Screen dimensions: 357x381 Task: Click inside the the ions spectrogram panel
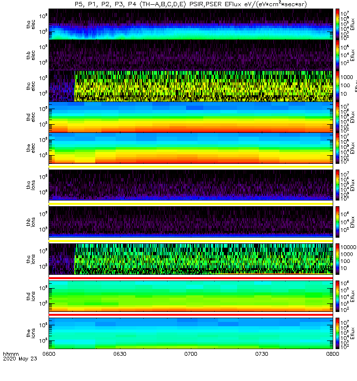(191, 333)
